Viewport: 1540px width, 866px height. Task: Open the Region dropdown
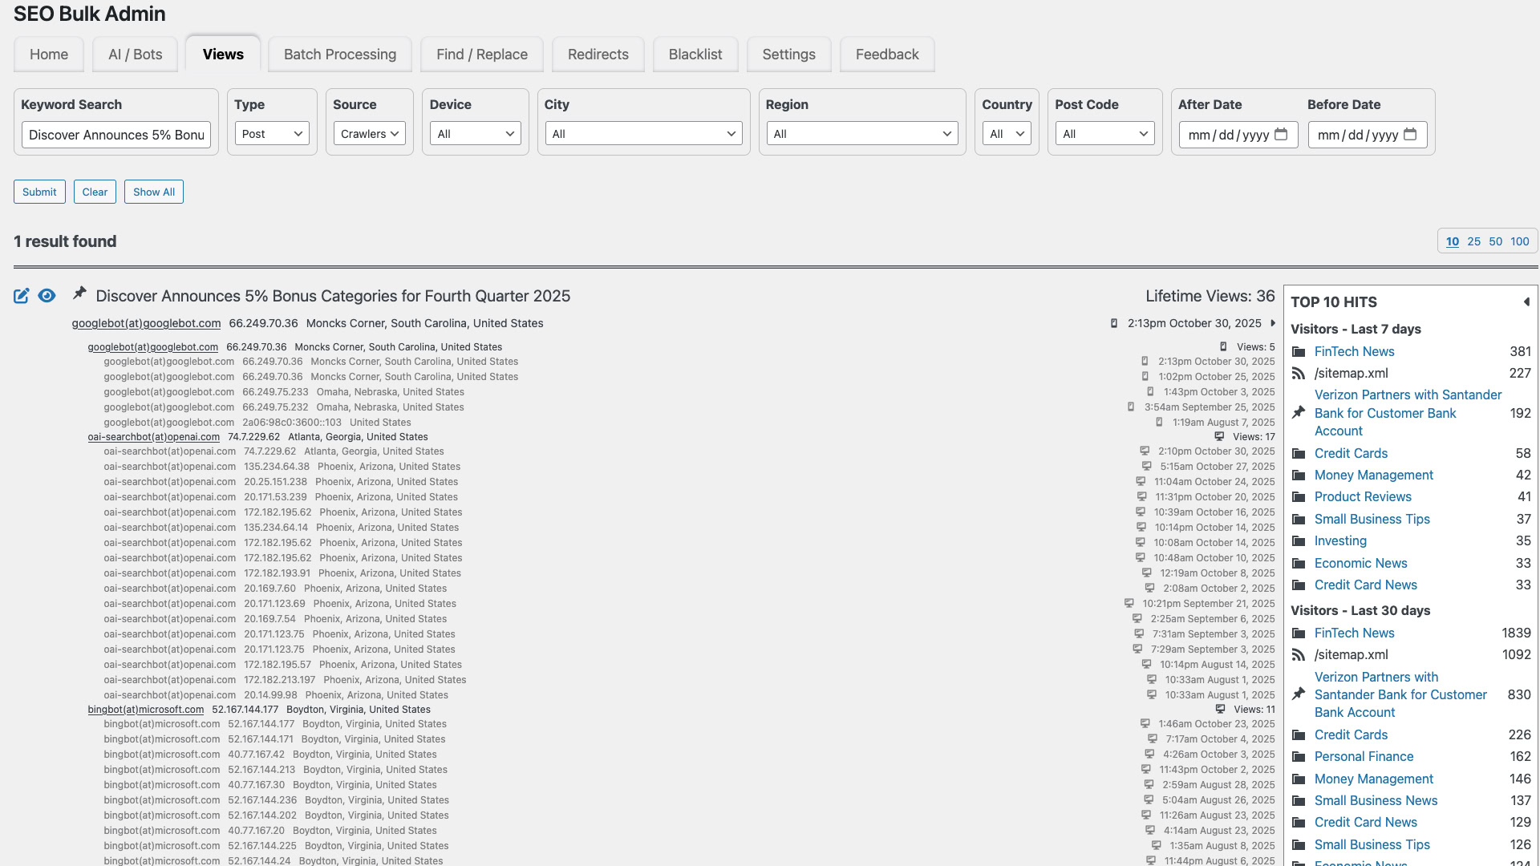click(x=861, y=134)
